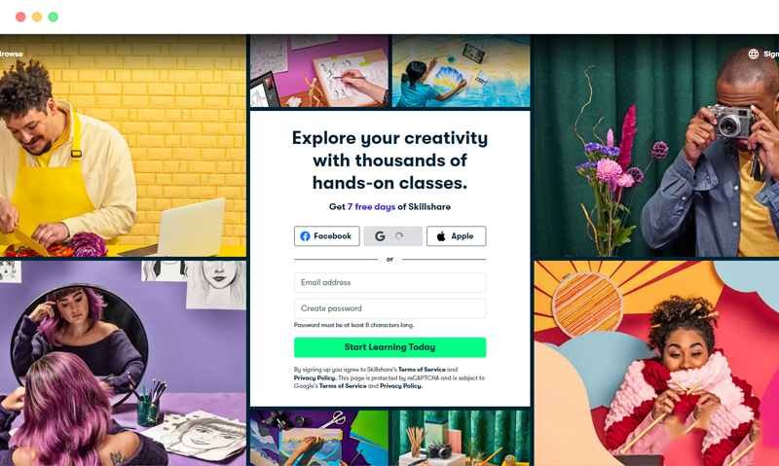Click the Apple logo icon

point(441,236)
